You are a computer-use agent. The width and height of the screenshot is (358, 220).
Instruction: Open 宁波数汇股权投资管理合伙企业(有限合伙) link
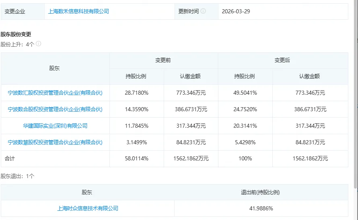point(55,93)
